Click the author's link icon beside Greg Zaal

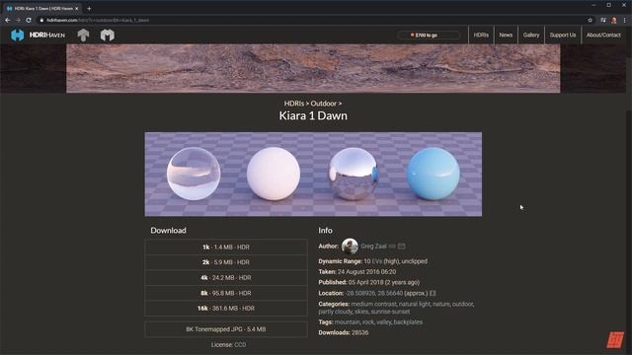[392, 247]
